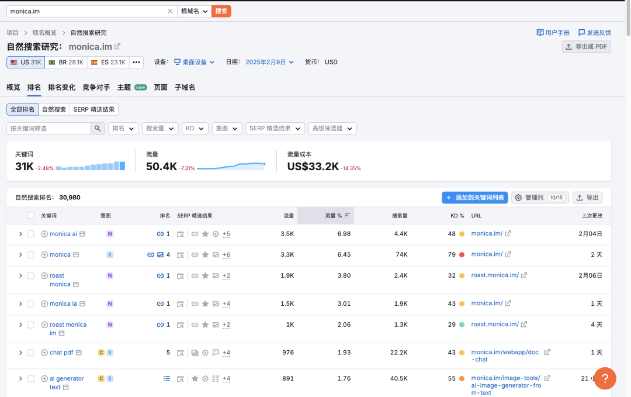Click the magnifier icon in keyword filter
This screenshot has height=397, width=631.
pyautogui.click(x=98, y=129)
